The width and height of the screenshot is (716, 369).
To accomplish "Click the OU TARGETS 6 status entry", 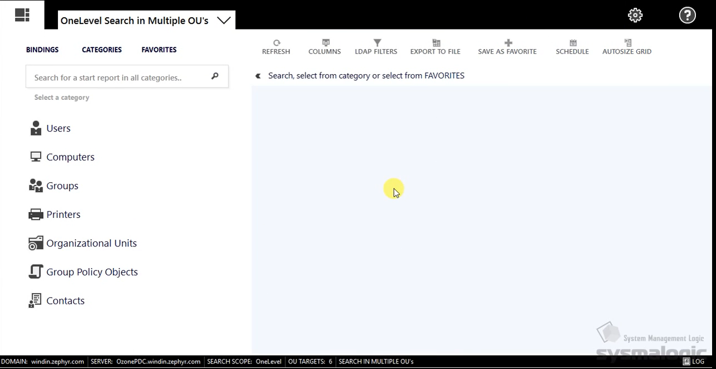I will (310, 362).
